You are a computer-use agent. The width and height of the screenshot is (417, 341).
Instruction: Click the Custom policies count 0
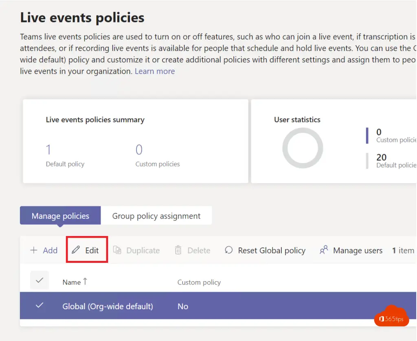(139, 150)
